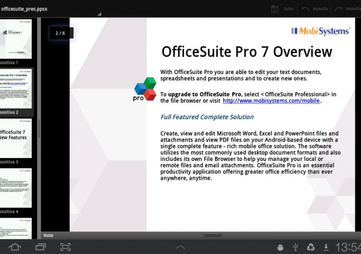This screenshot has width=361, height=254.
Task: Tap the screenshot capture button
Action: pos(65,247)
